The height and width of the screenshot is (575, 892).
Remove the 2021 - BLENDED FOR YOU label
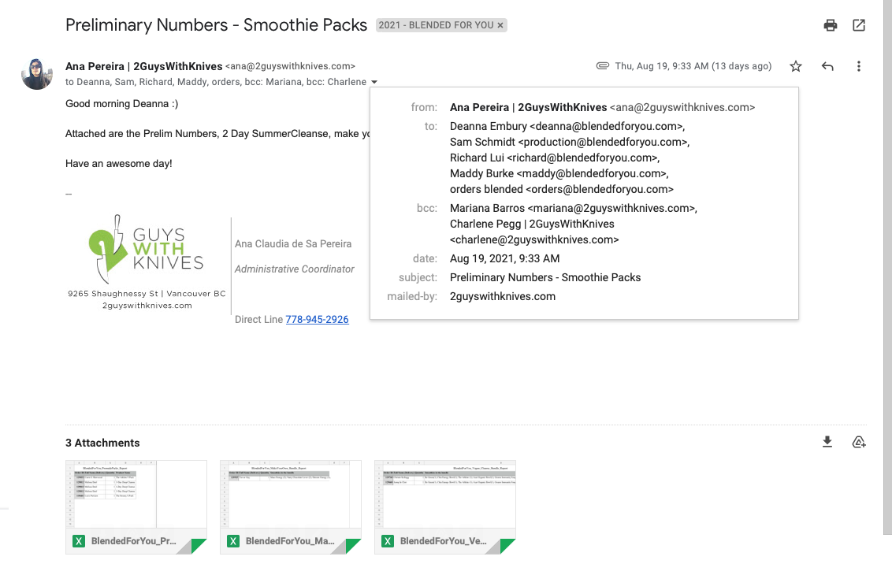[x=500, y=25]
